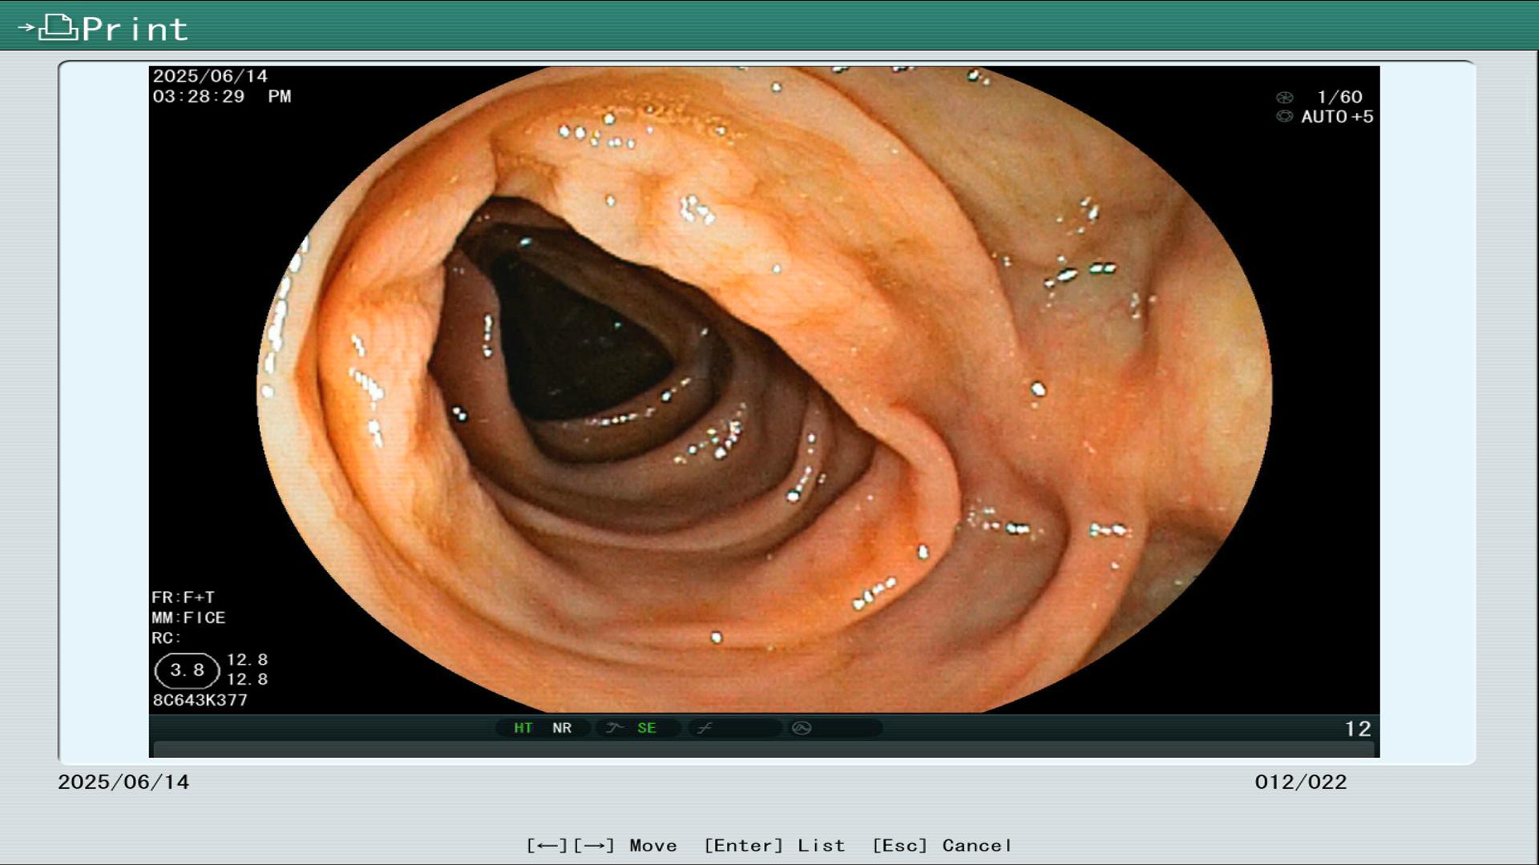1539x865 pixels.
Task: Click the frequency icon in the status bar
Action: coord(705,728)
